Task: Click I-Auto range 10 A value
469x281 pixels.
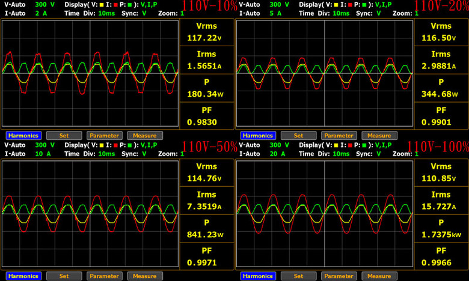Action: [43, 154]
